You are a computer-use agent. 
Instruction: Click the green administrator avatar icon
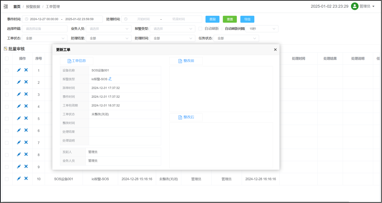[x=355, y=6]
